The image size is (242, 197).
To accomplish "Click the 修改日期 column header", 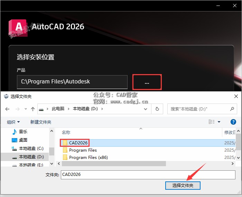I will point(230,132).
